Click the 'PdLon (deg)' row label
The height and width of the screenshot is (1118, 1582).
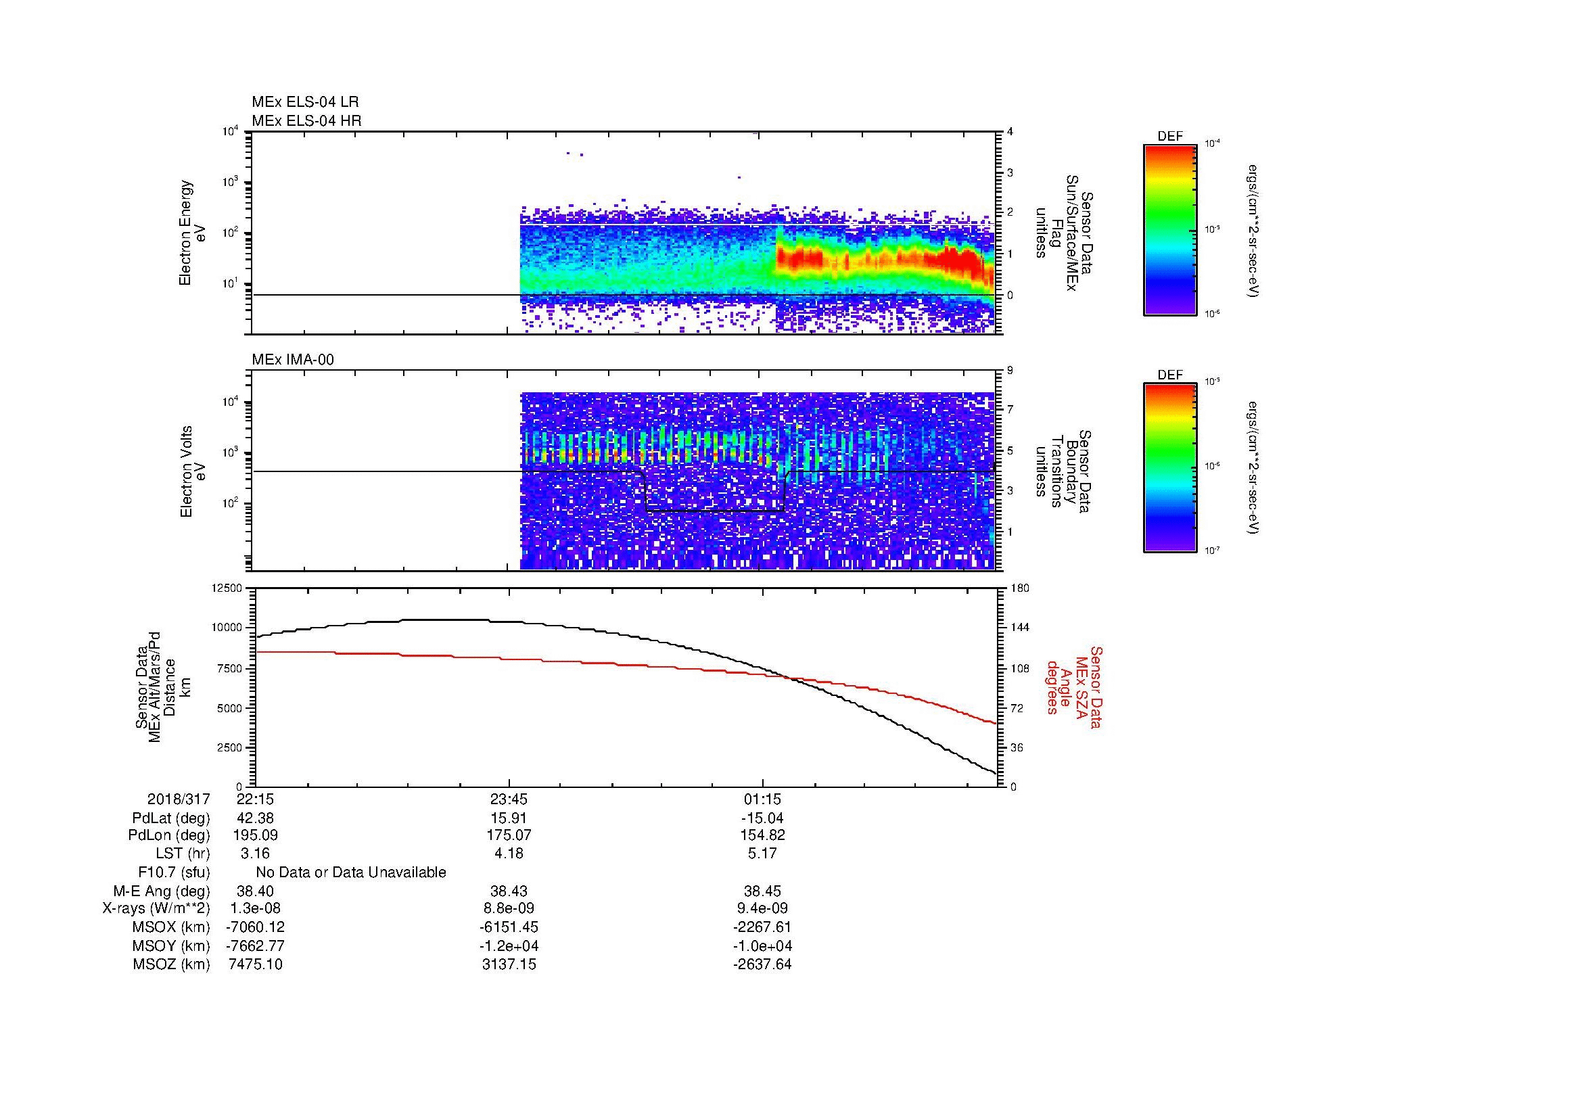click(170, 835)
